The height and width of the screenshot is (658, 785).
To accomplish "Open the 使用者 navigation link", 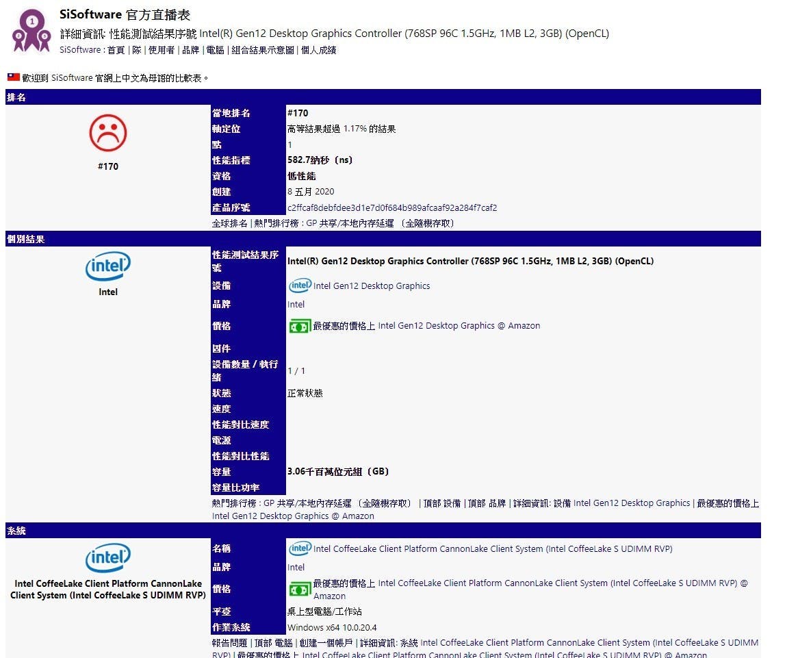I will click(x=162, y=50).
